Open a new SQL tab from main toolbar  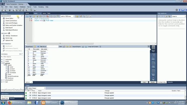pyautogui.click(x=2, y=10)
